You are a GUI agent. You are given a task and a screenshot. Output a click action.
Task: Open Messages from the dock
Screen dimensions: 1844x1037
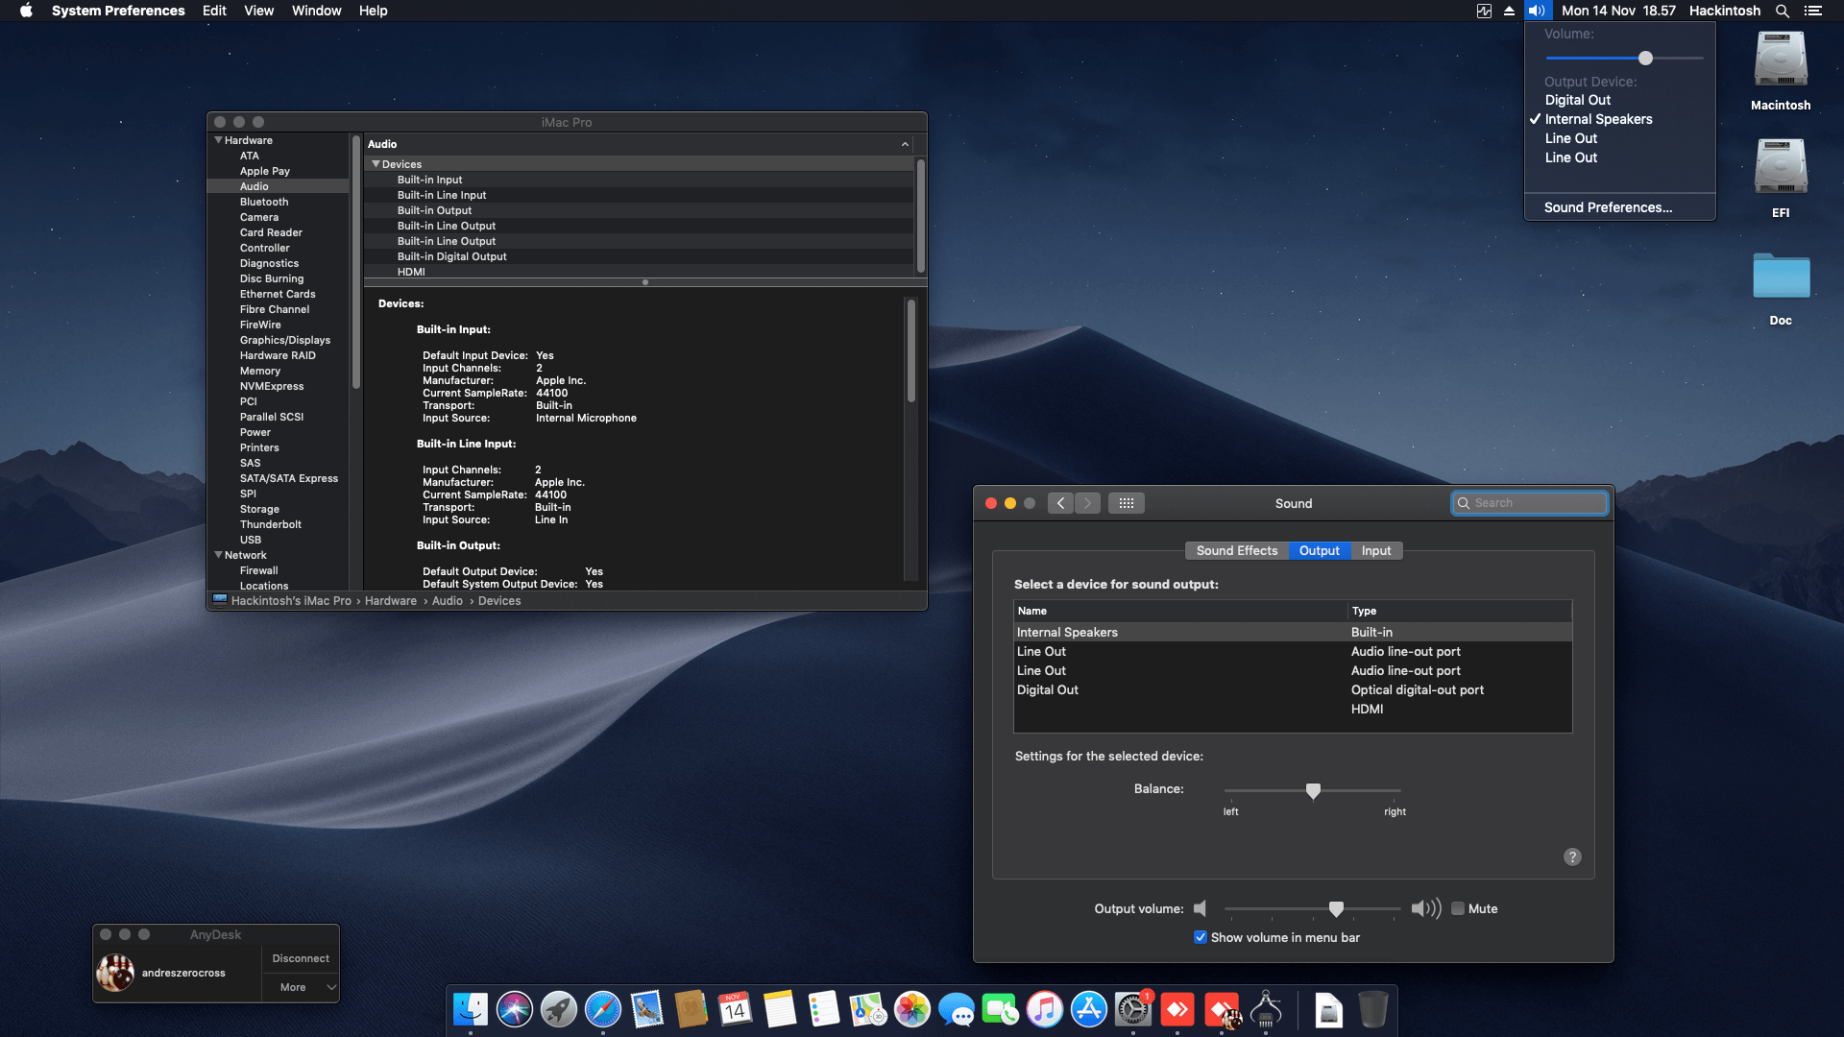pyautogui.click(x=957, y=1010)
